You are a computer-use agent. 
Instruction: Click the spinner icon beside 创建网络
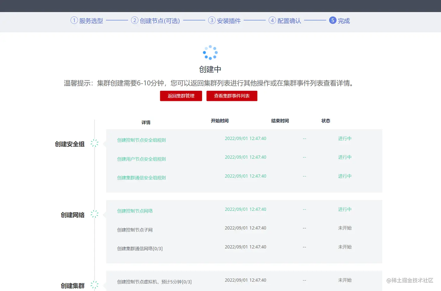coord(94,214)
